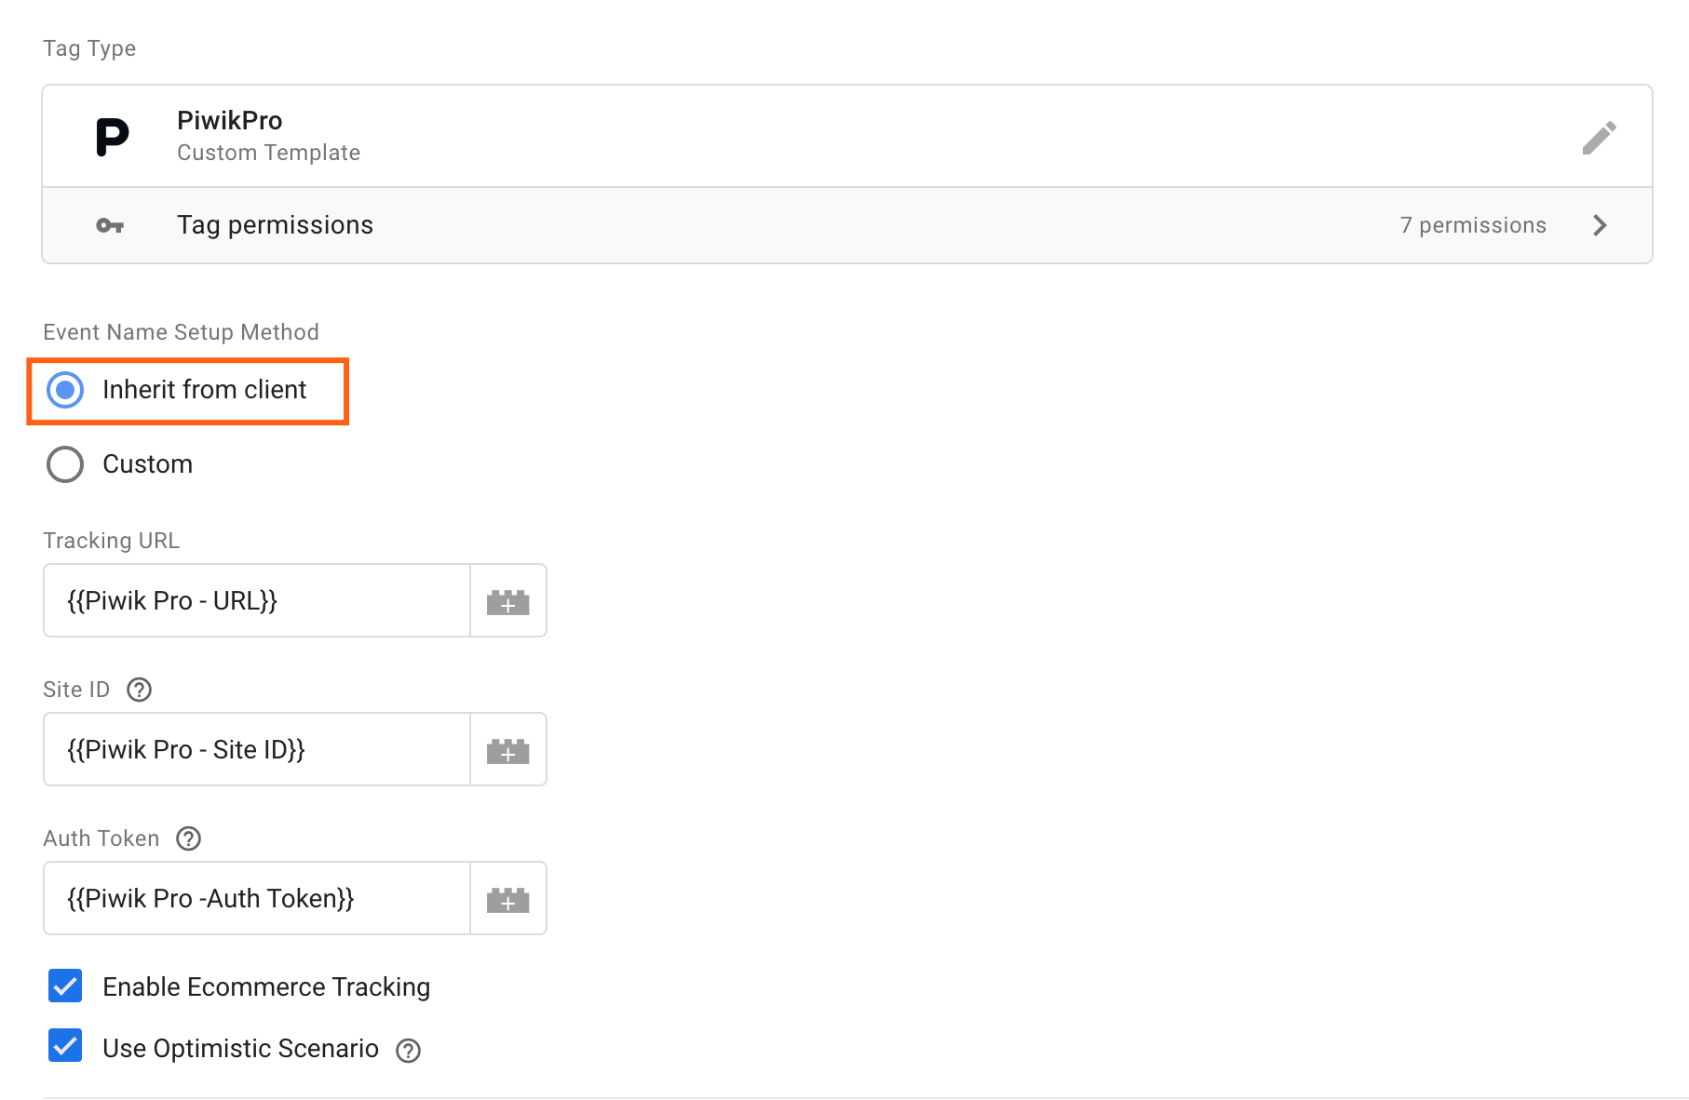
Task: Click the 7 permissions text
Action: [x=1473, y=225]
